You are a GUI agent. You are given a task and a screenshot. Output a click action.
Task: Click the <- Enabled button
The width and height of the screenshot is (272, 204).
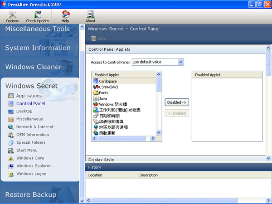point(177,113)
